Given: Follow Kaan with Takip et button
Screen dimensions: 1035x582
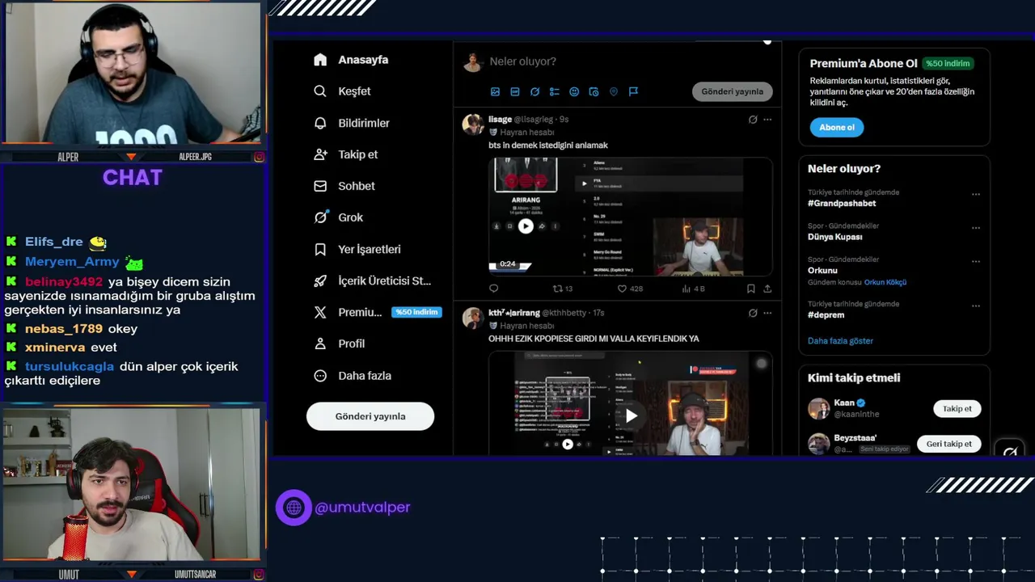Looking at the screenshot, I should coord(957,409).
